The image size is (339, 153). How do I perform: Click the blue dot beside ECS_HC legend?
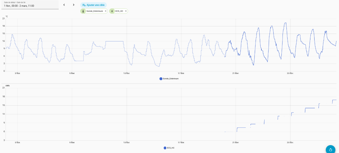tap(165, 148)
